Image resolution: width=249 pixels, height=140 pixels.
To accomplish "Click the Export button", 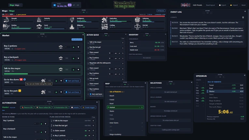I will (223, 5).
